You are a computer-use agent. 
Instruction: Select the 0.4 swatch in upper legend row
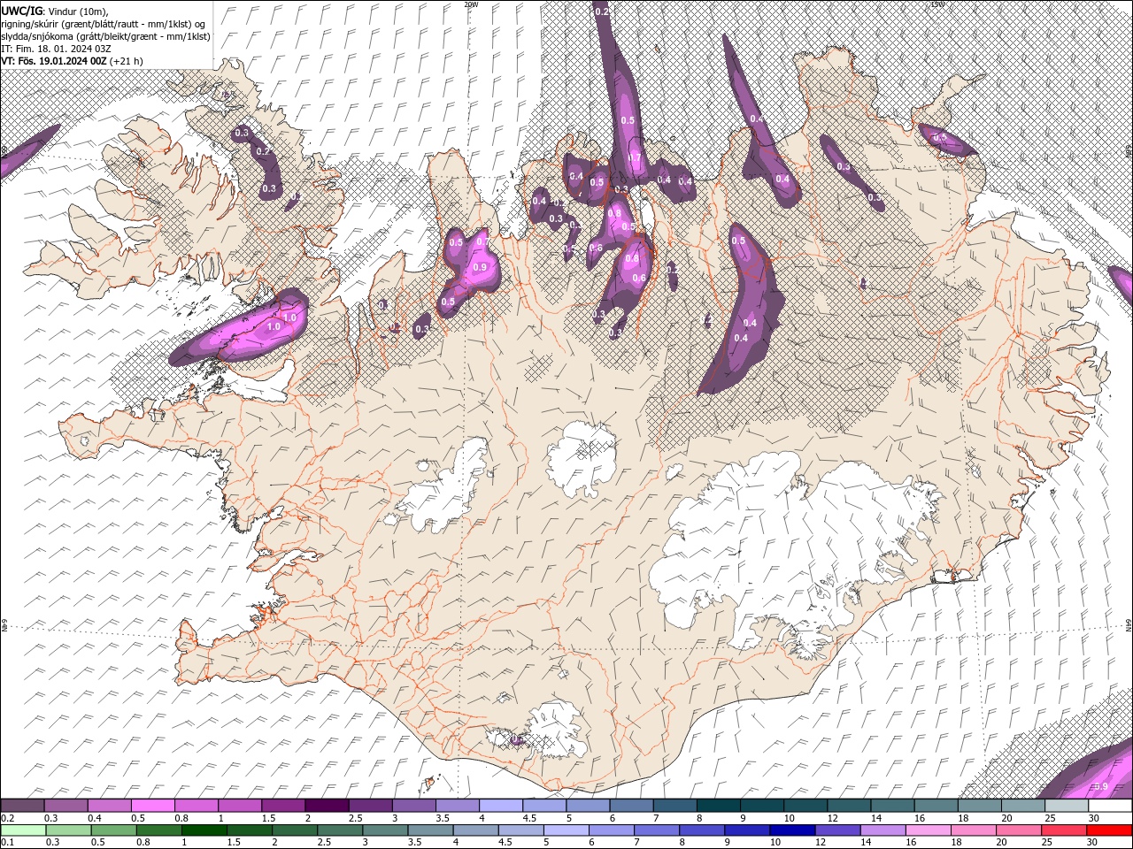(109, 806)
